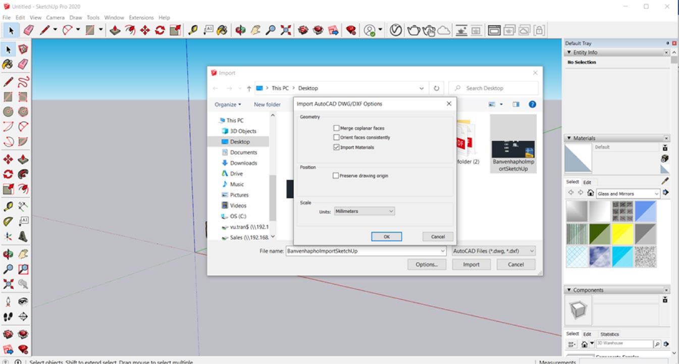
Task: Activate the Rotate tool in top toolbar
Action: [160, 30]
